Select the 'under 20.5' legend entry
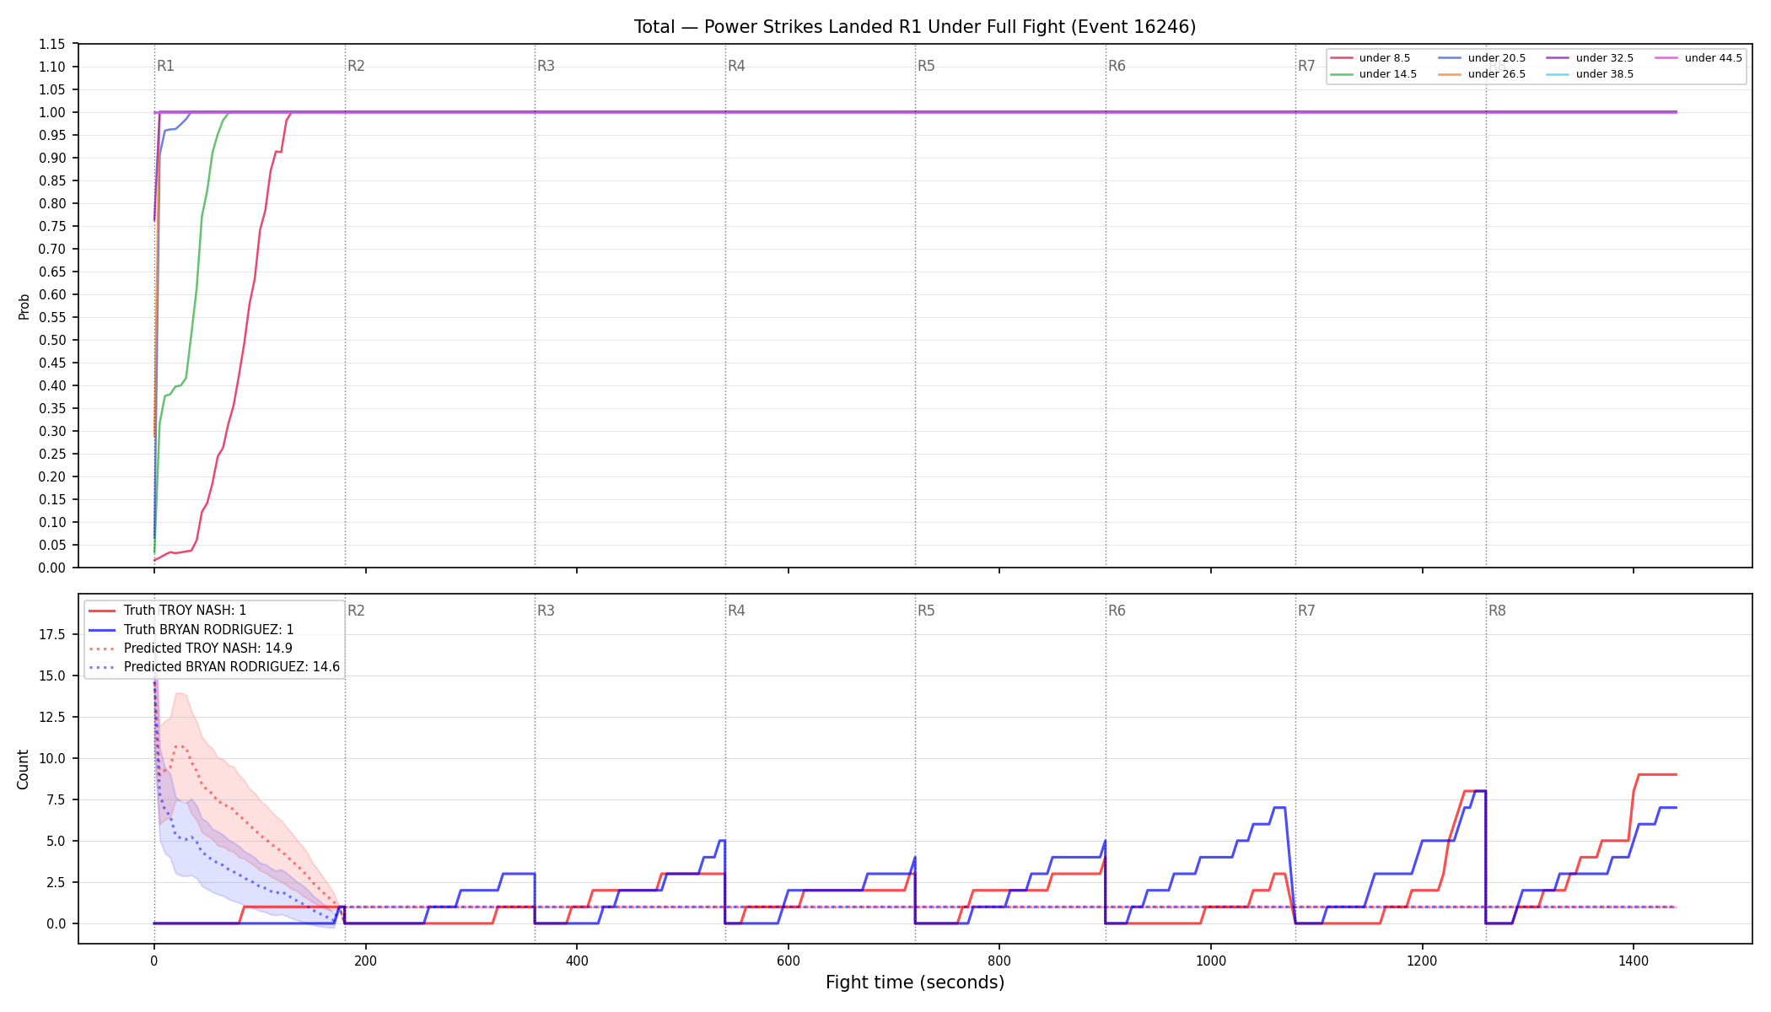This screenshot has height=1012, width=1771. pos(1482,58)
